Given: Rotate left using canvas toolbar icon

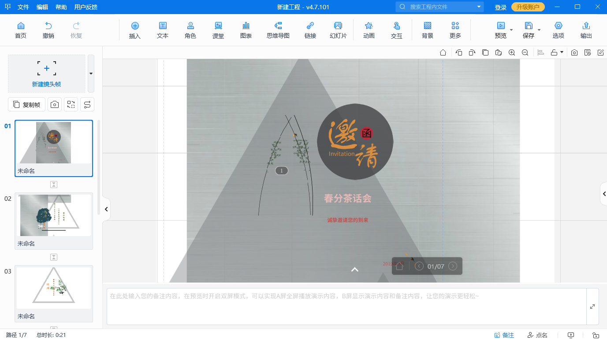Looking at the screenshot, I should click(459, 52).
